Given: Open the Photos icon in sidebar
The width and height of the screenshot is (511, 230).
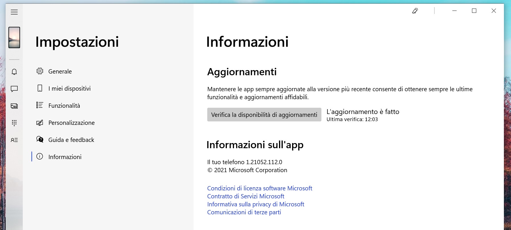Looking at the screenshot, I should (14, 106).
